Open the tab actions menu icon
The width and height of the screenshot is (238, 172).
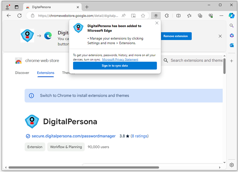click(16, 7)
